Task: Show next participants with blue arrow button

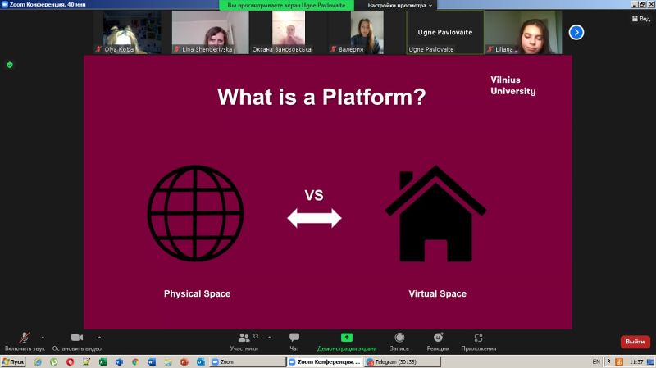Action: (x=576, y=32)
